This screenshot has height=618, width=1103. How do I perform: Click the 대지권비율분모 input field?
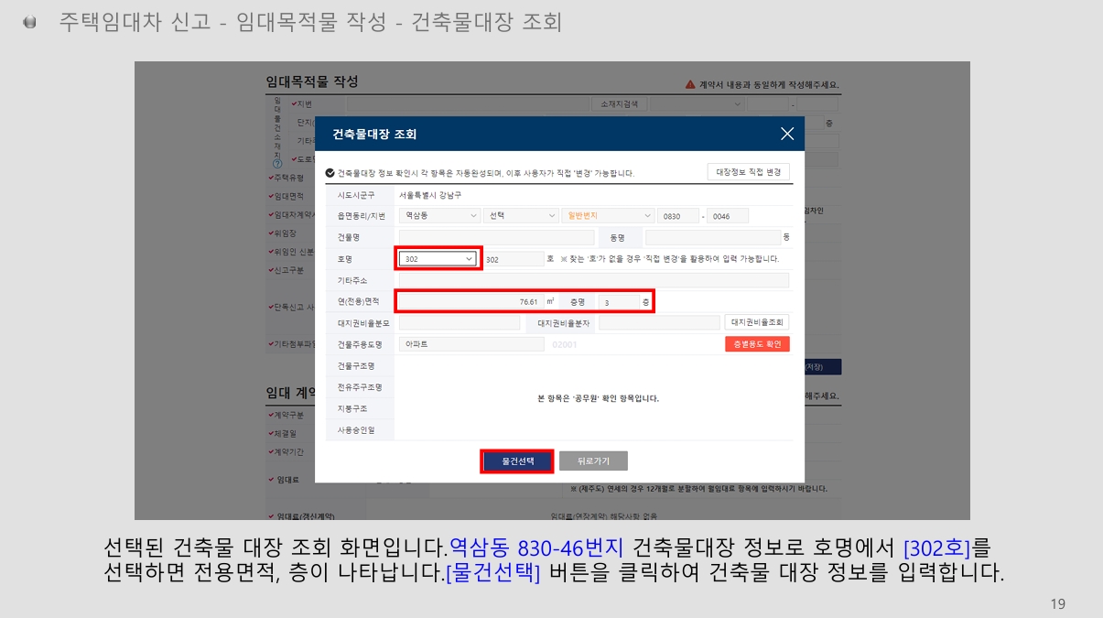[459, 323]
